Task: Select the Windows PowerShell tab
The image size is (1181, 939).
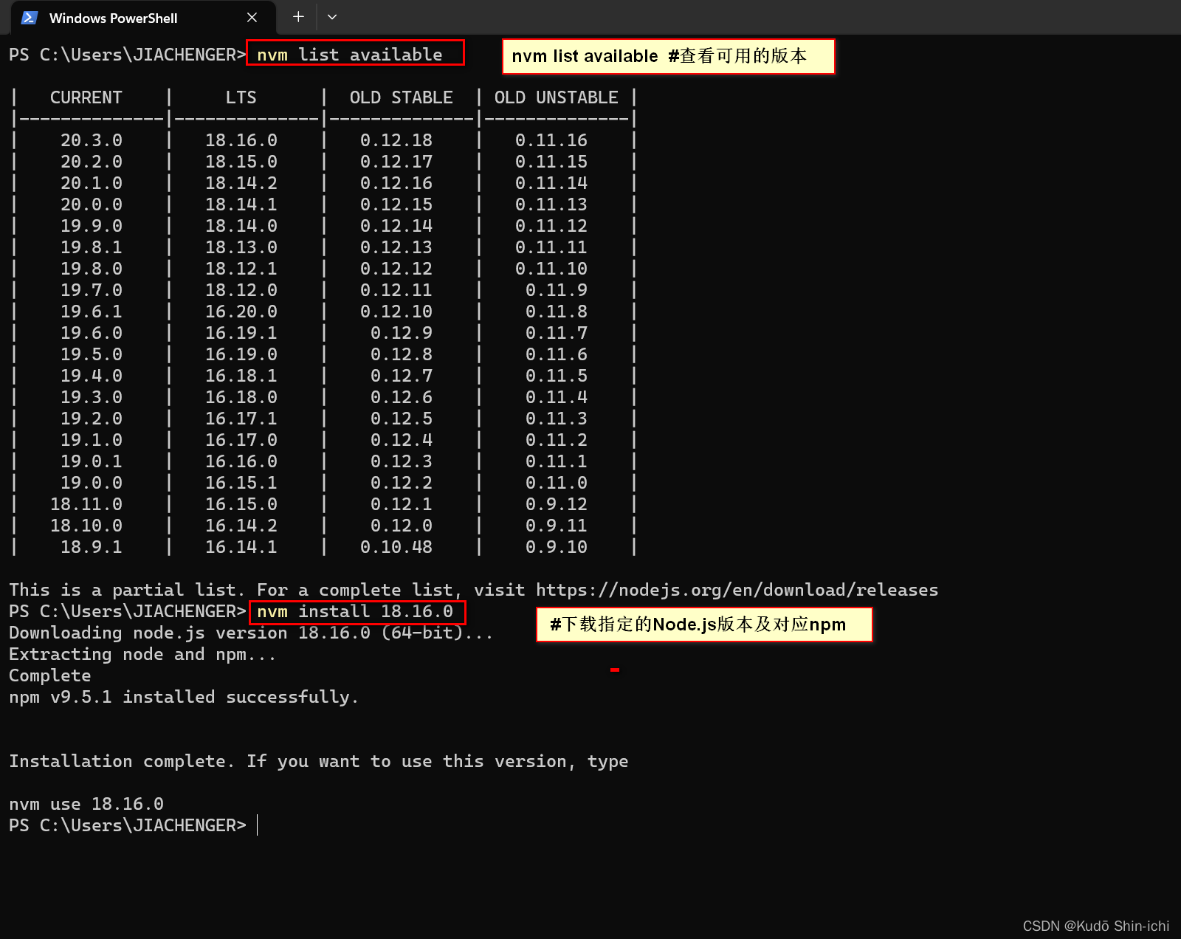Action: coord(143,18)
